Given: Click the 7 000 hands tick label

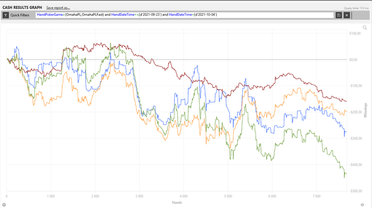Looking at the screenshot, I should 317,196.
